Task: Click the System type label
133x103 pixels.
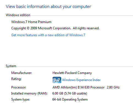Action: pos(20,99)
